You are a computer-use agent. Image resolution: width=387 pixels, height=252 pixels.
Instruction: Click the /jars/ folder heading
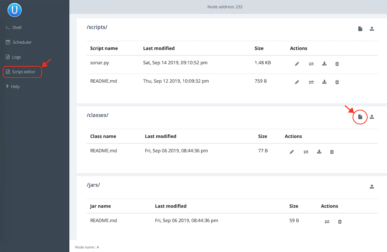pyautogui.click(x=93, y=185)
